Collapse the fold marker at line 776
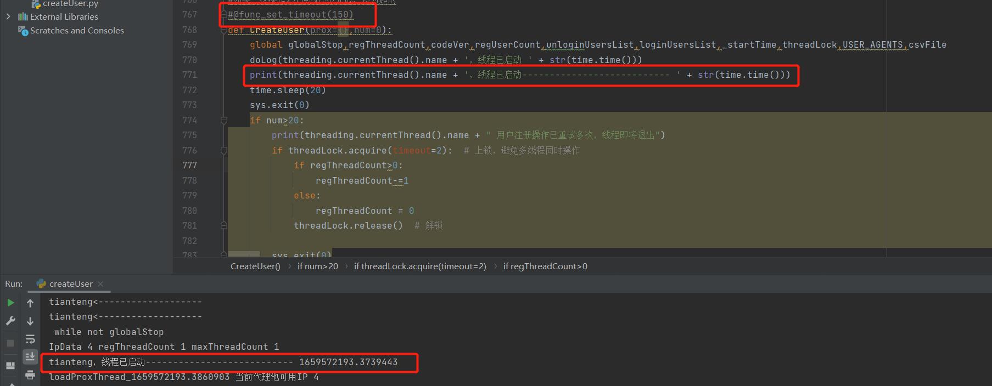 pyautogui.click(x=223, y=150)
